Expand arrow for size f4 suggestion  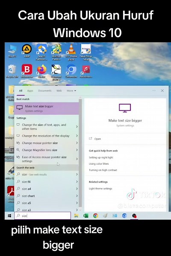77,182
